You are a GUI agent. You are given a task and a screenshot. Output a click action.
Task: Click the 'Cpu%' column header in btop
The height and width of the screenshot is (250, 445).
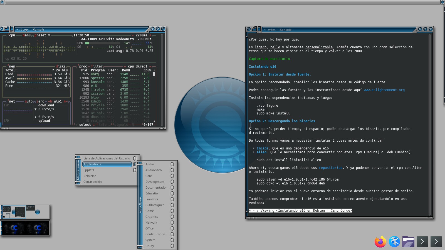click(147, 70)
